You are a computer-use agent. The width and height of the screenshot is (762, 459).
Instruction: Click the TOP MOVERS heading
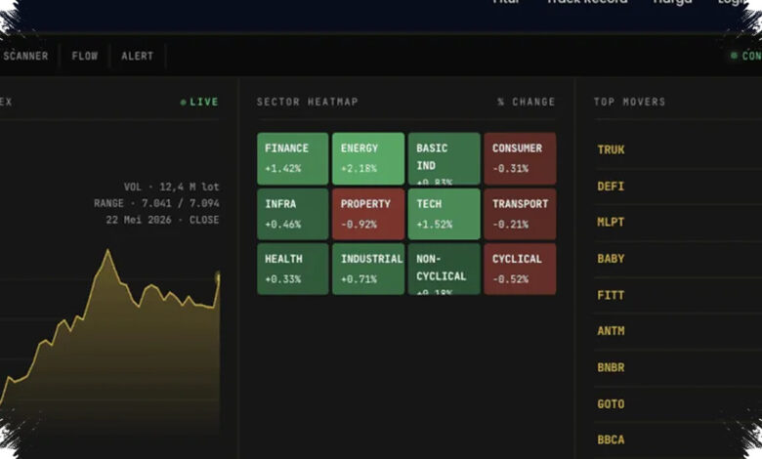click(x=629, y=102)
